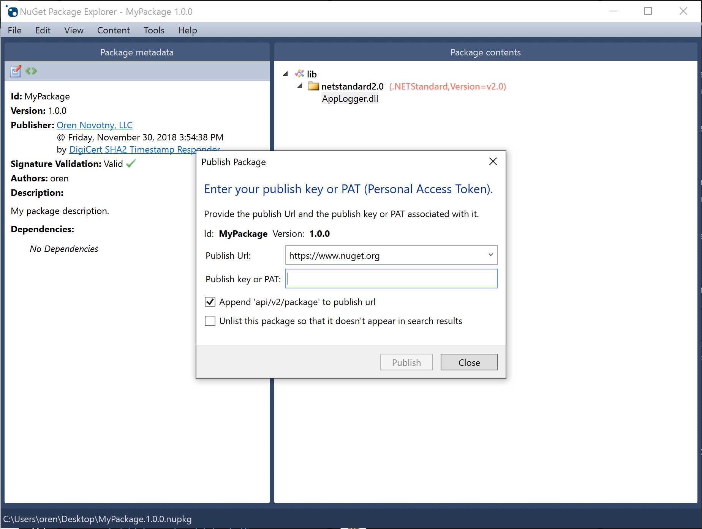
Task: Open the DigiCert SHA2 Timestamp Responder link
Action: pos(144,149)
